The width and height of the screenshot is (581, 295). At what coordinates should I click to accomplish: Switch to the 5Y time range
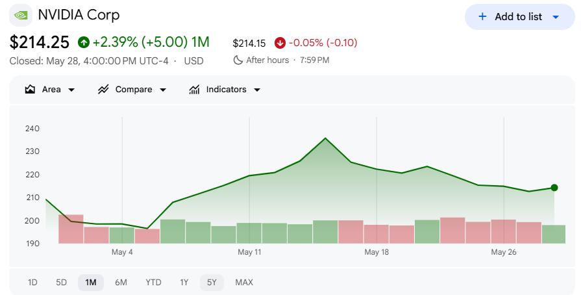tap(212, 283)
